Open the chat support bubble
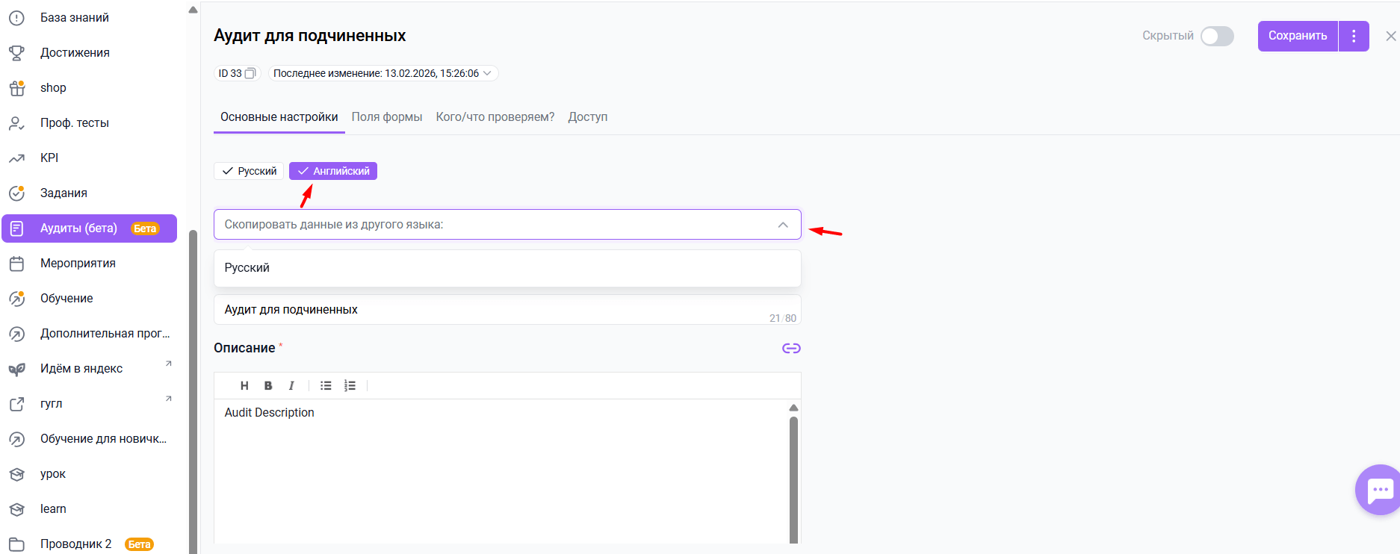1400x554 pixels. click(x=1379, y=490)
